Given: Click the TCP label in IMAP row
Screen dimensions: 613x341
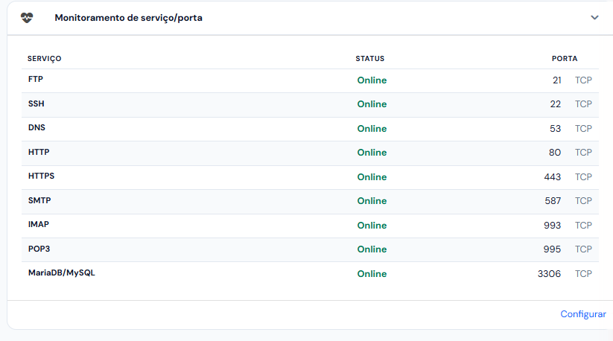Looking at the screenshot, I should (x=583, y=226).
